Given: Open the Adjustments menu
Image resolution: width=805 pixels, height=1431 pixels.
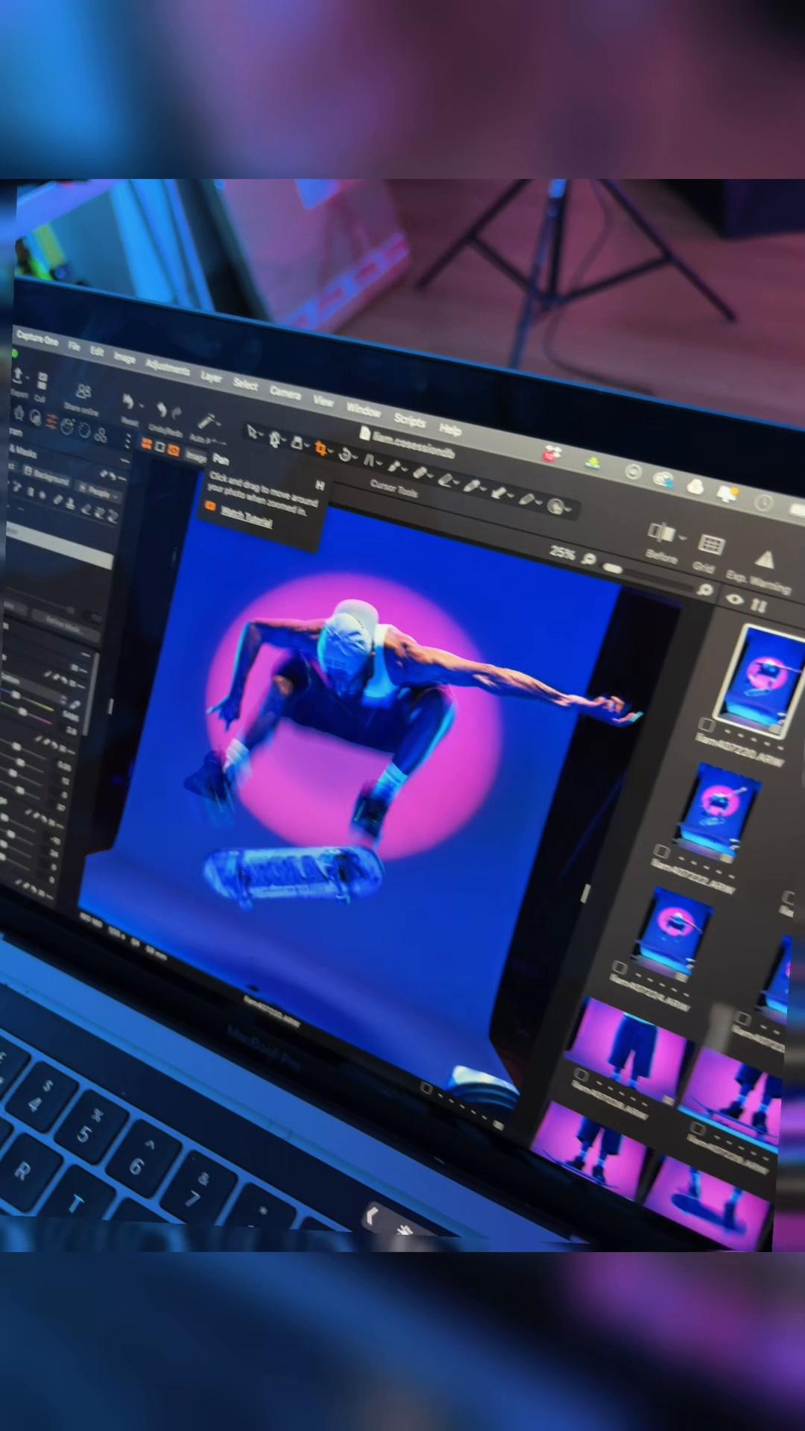Looking at the screenshot, I should (168, 367).
